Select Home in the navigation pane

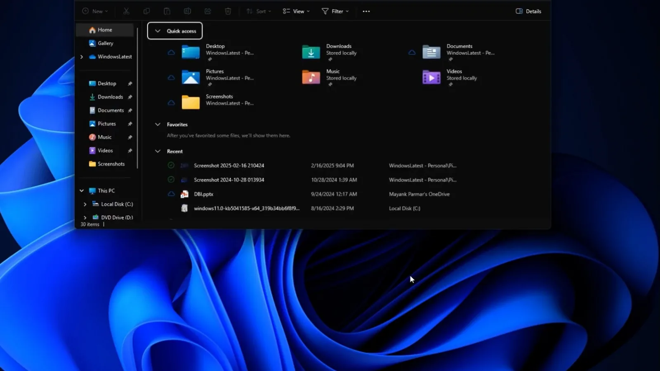point(105,30)
